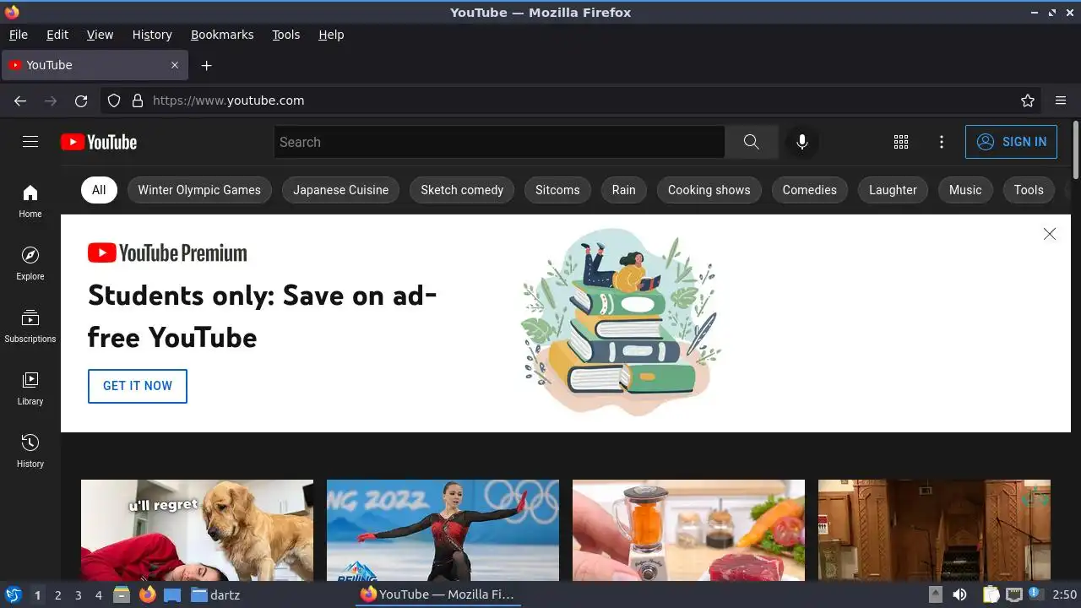Open the Tools menu in menu bar

[x=286, y=35]
